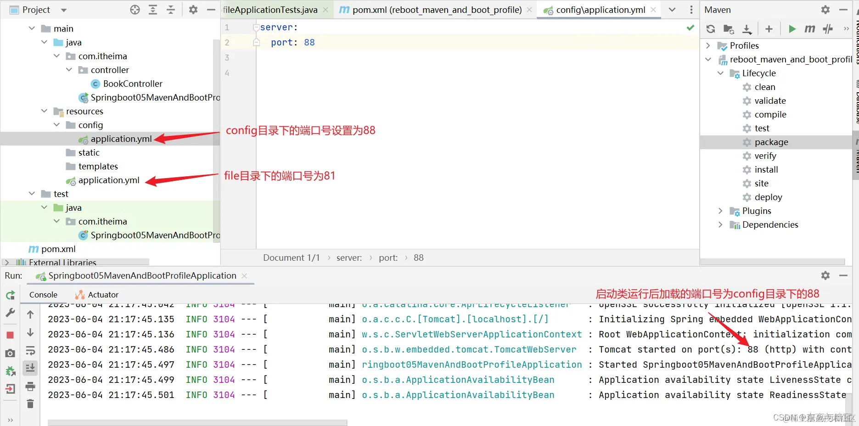Open the Run panel settings gear
Viewport: 859px width, 426px height.
825,275
